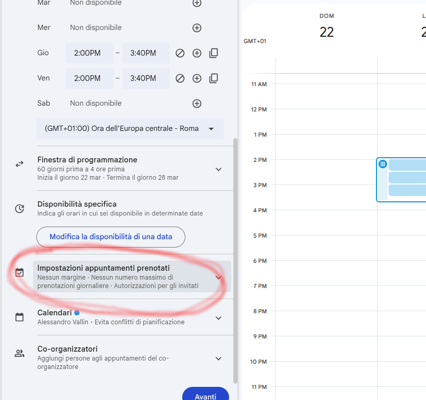Mark Ven as unavailable
The height and width of the screenshot is (400, 426).
180,78
